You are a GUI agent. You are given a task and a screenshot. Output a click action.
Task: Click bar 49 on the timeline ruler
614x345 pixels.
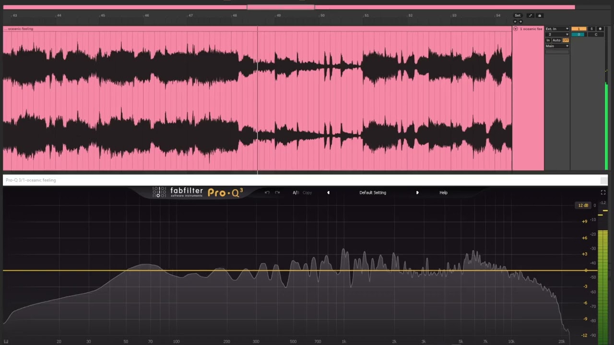278,15
